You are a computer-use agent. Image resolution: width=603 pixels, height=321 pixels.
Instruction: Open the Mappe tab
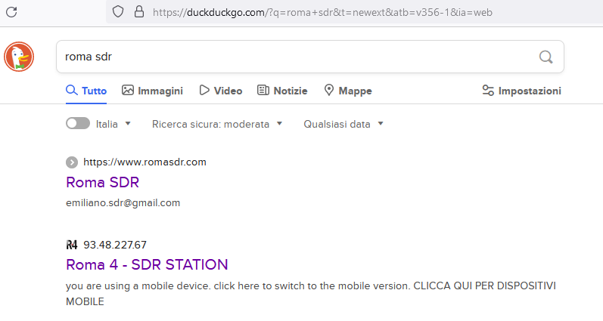pos(348,91)
